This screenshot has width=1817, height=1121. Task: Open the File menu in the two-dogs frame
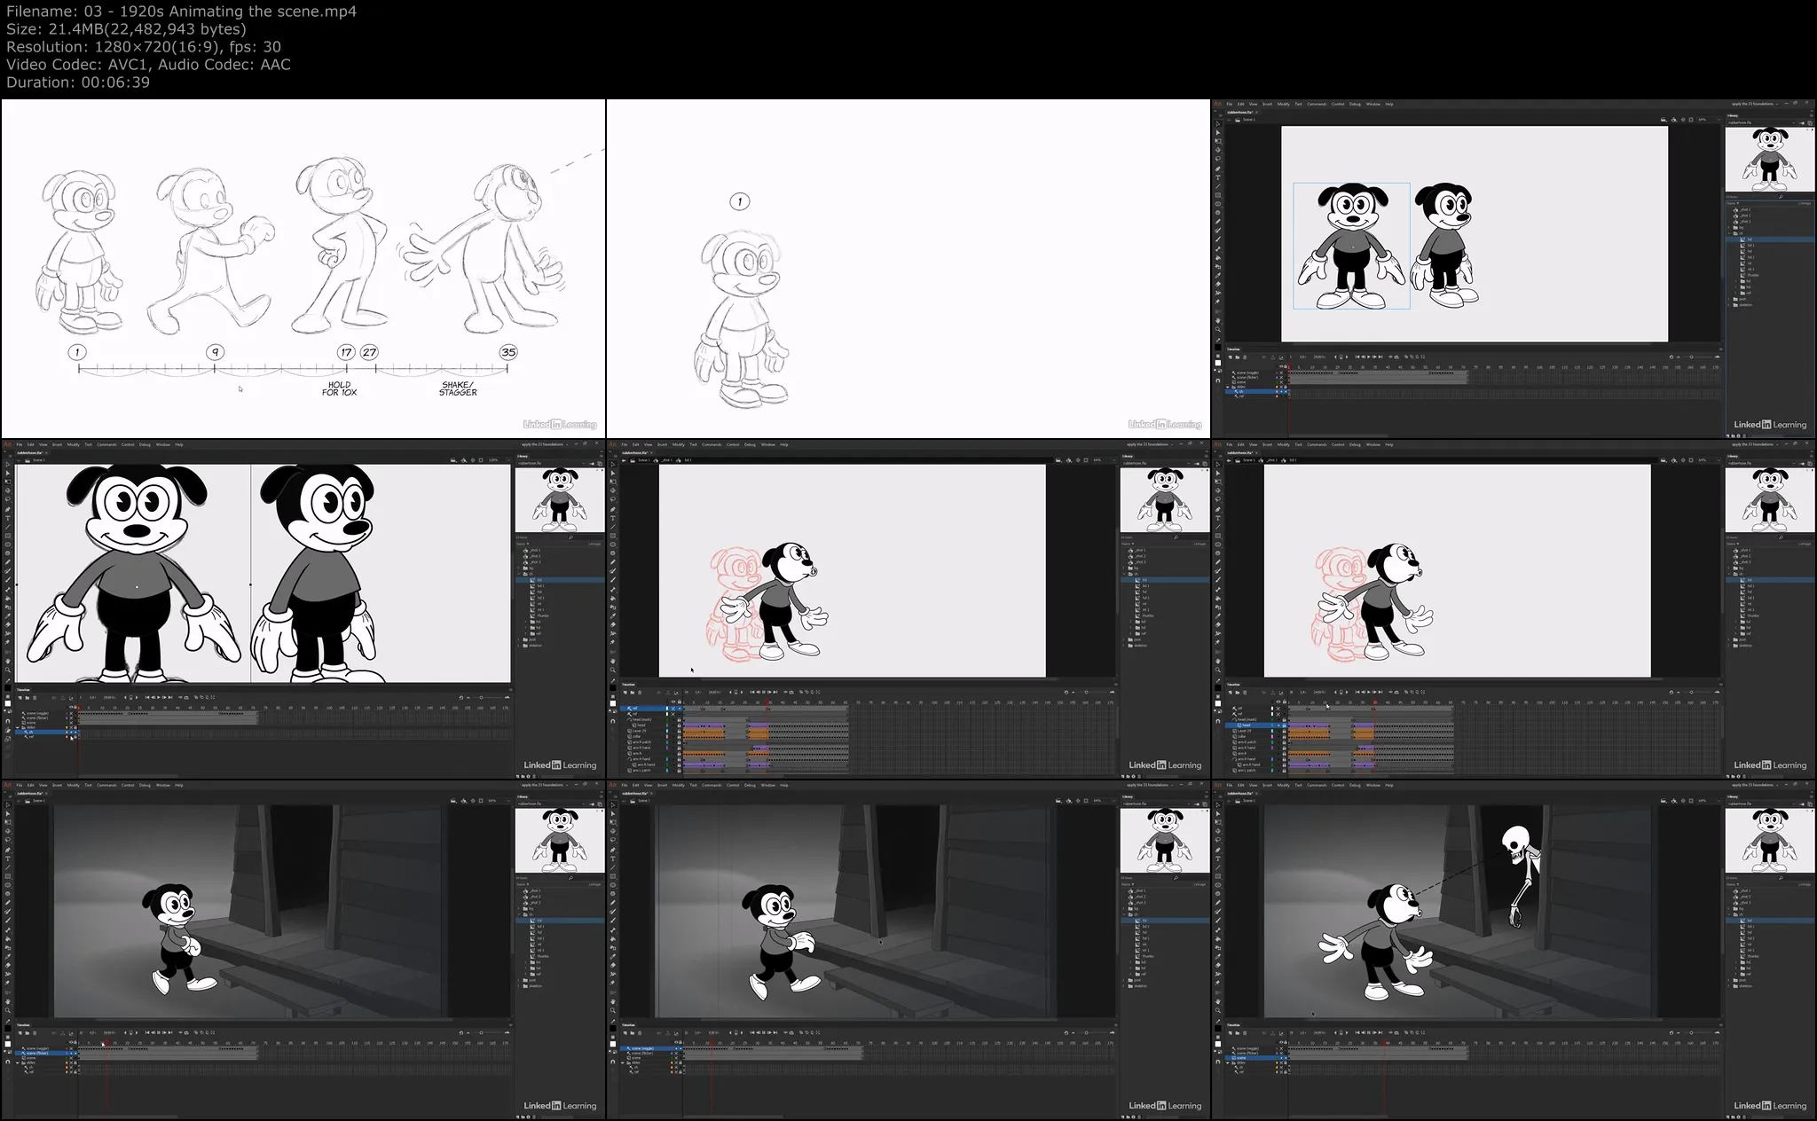point(1230,104)
